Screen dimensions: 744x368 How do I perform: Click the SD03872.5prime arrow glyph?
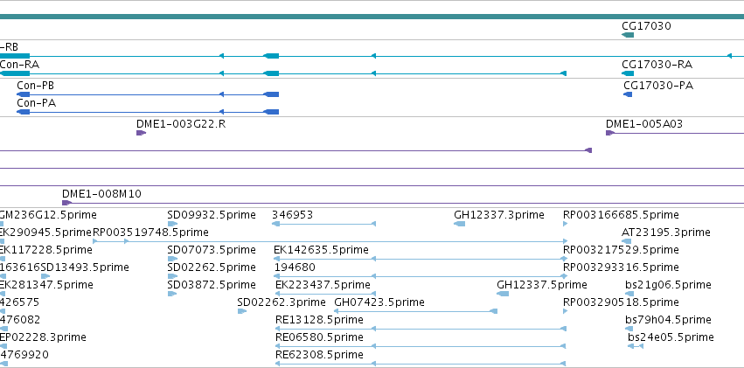(x=172, y=294)
